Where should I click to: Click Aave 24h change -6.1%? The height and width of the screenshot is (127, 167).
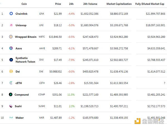71,48
